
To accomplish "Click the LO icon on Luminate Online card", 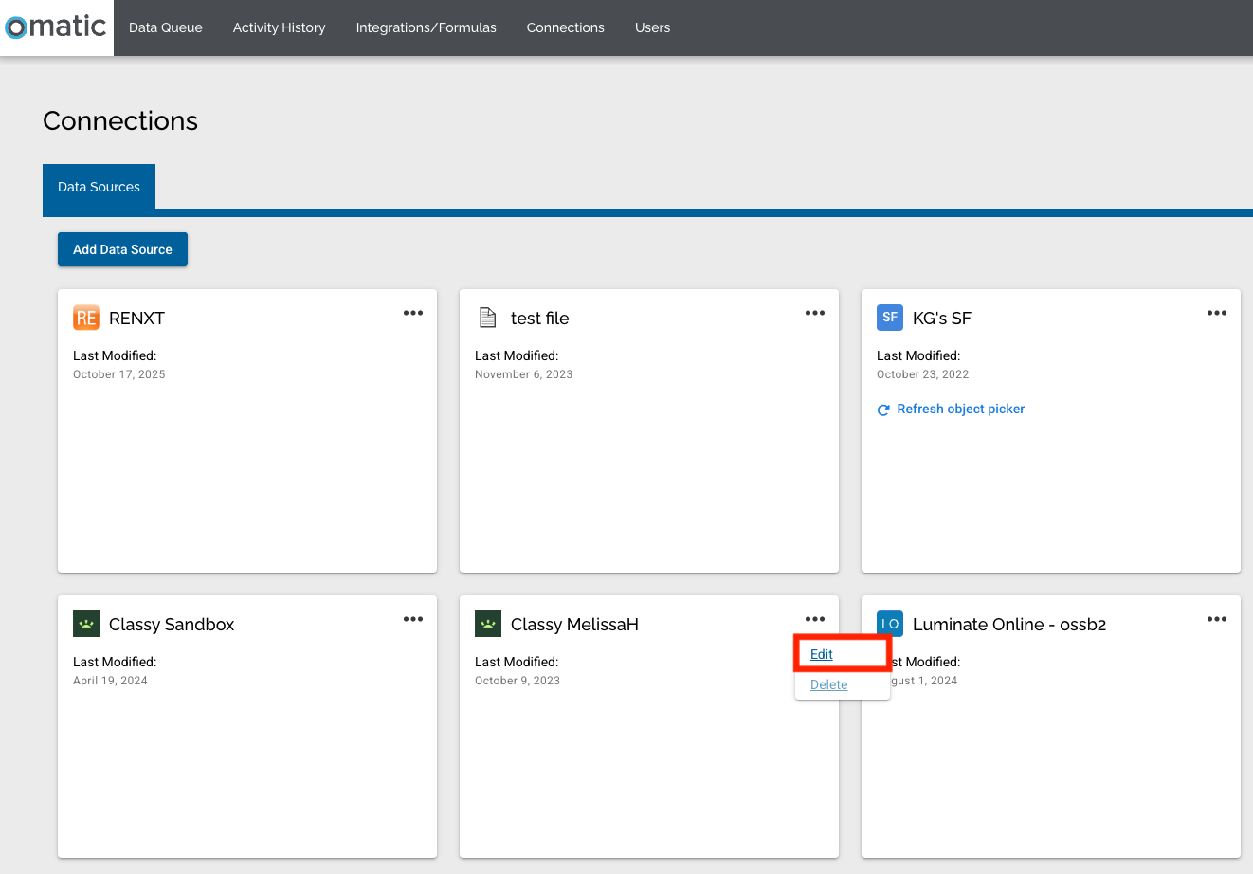I will click(x=890, y=624).
